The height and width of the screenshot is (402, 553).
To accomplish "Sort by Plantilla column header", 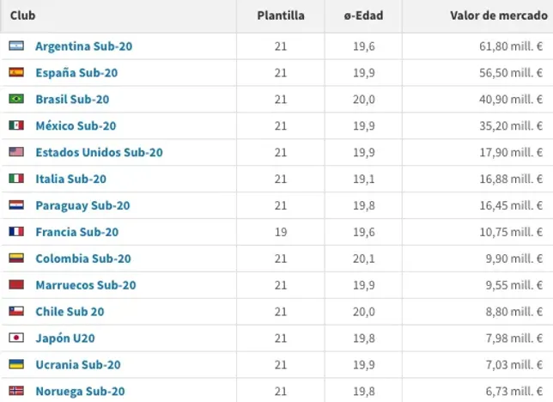I will (281, 15).
